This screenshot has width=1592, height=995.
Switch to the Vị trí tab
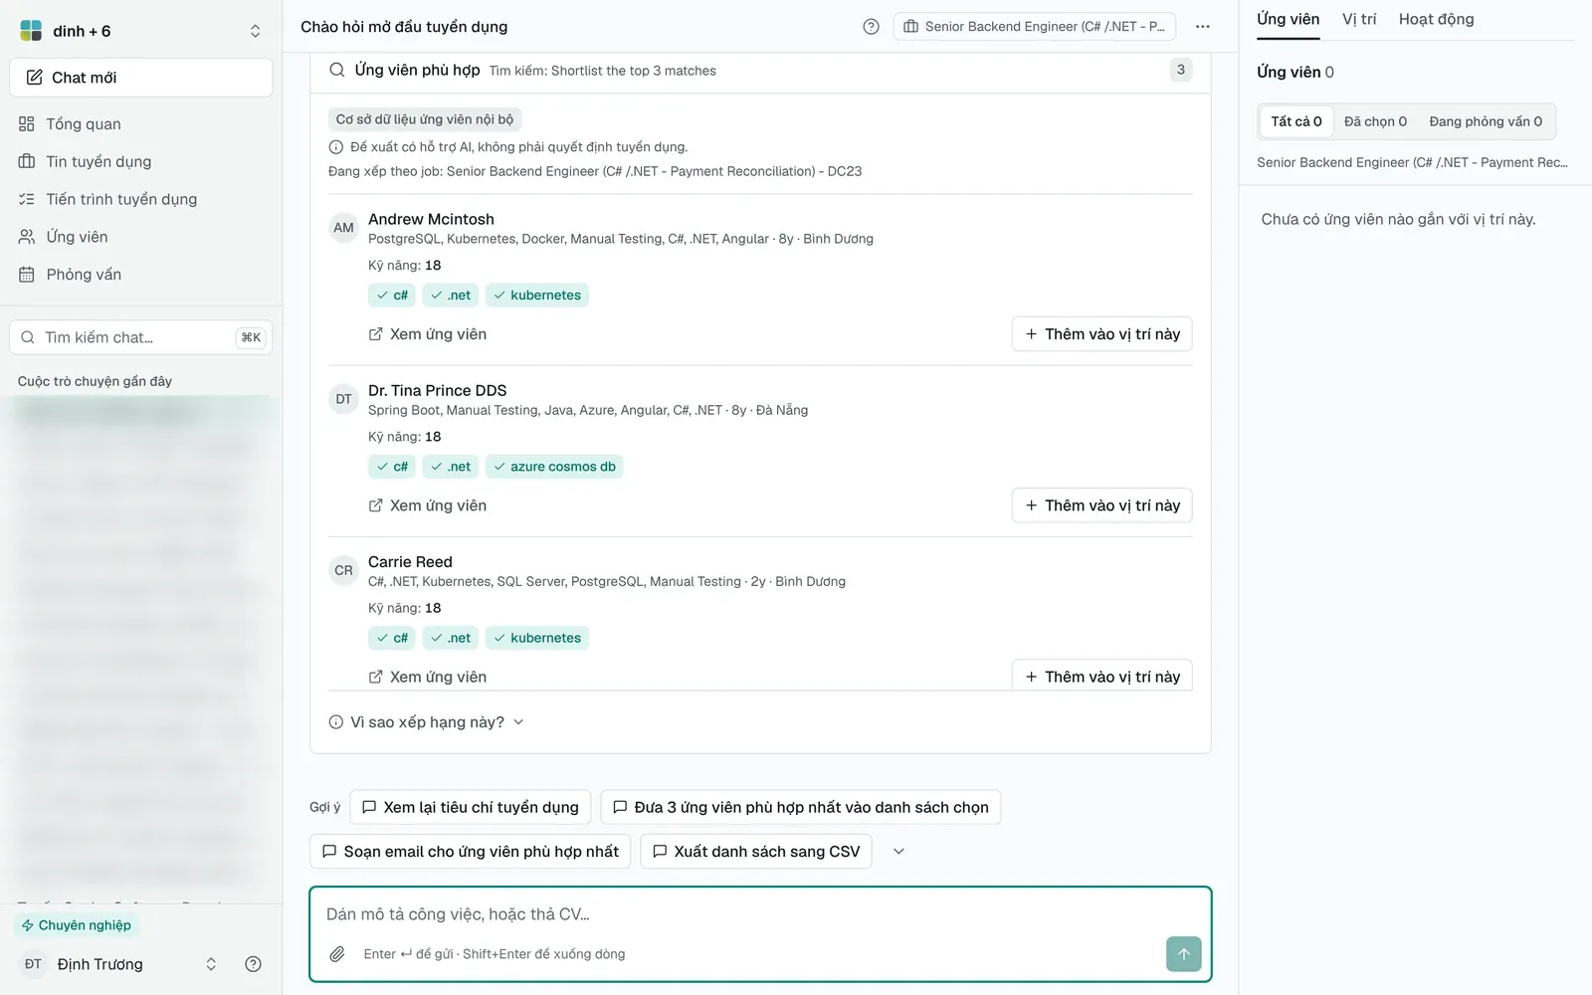[x=1359, y=20]
